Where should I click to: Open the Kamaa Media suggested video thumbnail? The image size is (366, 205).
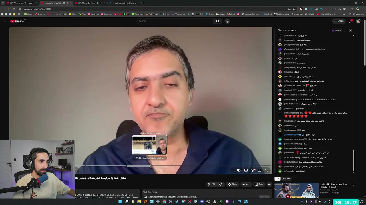click(297, 190)
